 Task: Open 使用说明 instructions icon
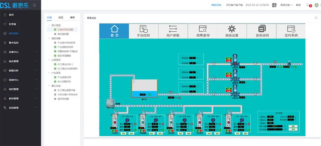tap(262, 29)
